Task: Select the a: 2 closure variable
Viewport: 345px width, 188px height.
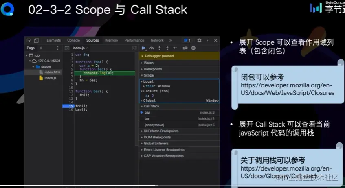Action: point(149,96)
